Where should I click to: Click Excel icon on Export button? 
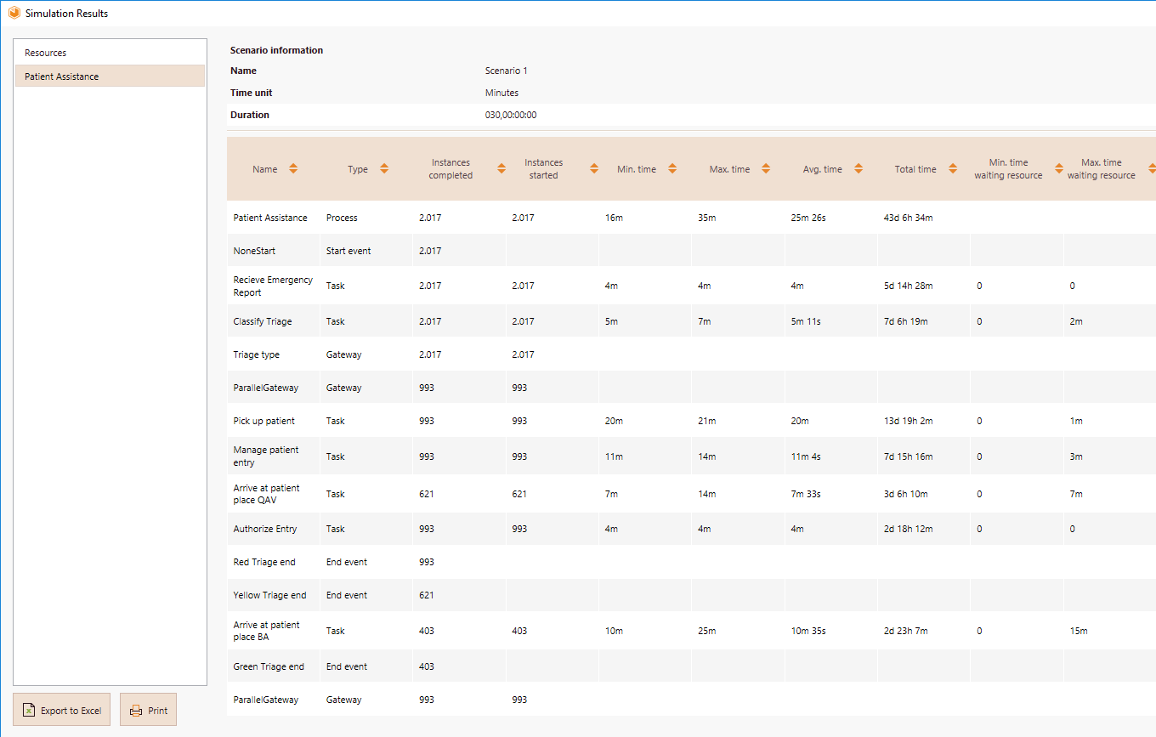(x=29, y=711)
